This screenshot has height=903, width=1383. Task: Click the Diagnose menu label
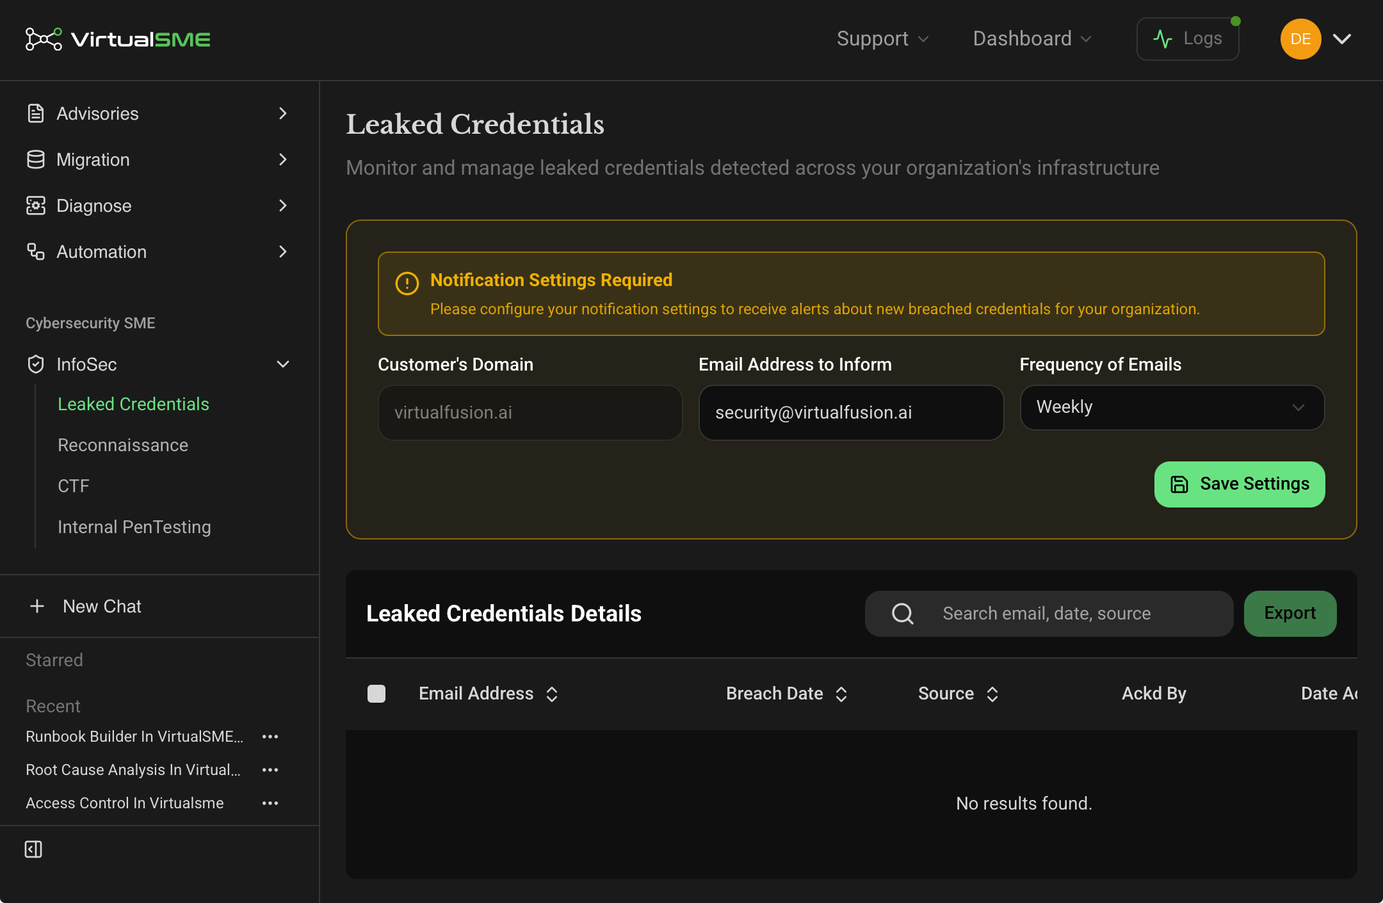pyautogui.click(x=94, y=205)
